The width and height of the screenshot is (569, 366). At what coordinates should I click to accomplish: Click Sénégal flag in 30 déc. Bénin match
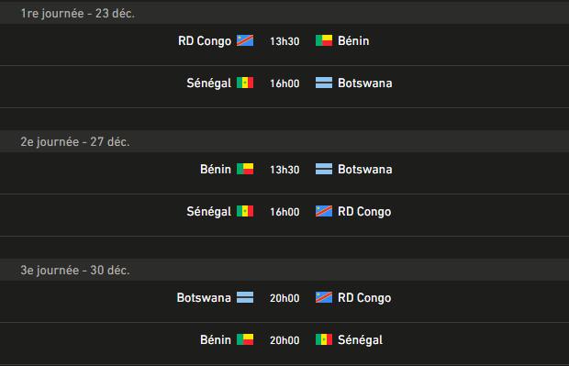pos(324,340)
